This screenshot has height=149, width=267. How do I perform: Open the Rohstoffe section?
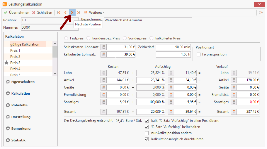point(20,105)
